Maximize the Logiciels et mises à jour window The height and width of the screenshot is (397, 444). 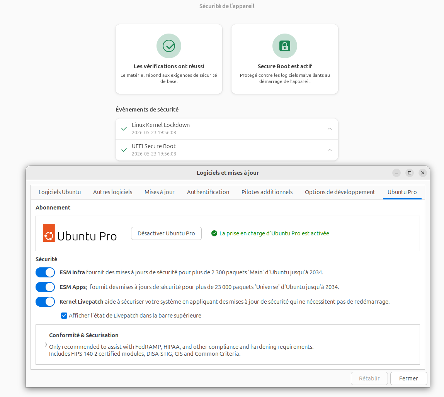410,173
